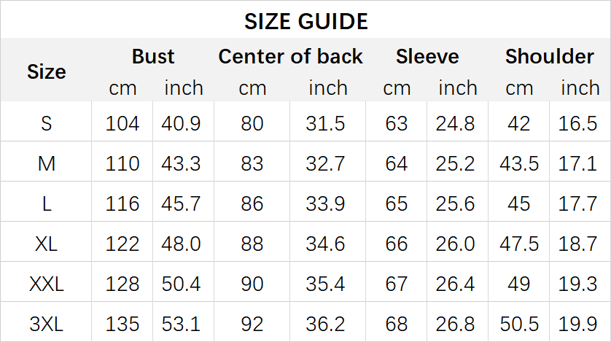Click the Size column header

[x=47, y=71]
